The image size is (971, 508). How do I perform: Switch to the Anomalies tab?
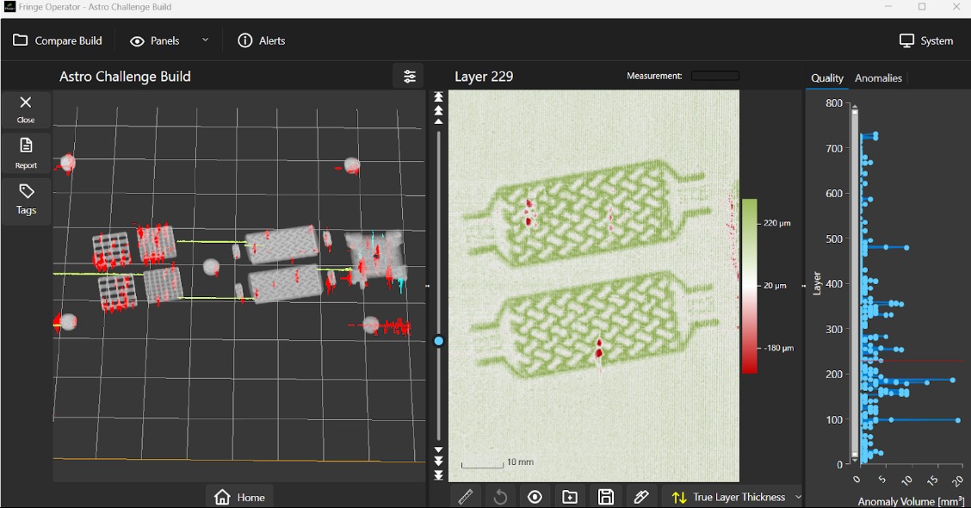tap(878, 78)
